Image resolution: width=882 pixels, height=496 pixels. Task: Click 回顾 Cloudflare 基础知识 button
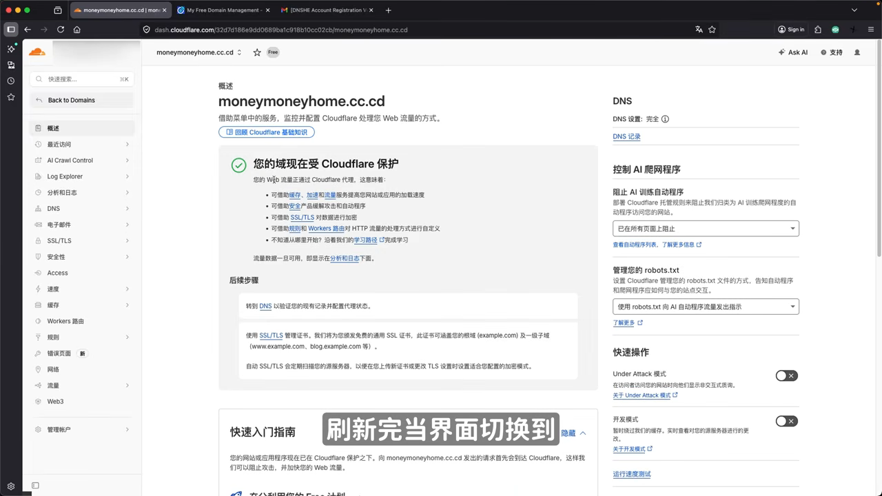pos(267,132)
